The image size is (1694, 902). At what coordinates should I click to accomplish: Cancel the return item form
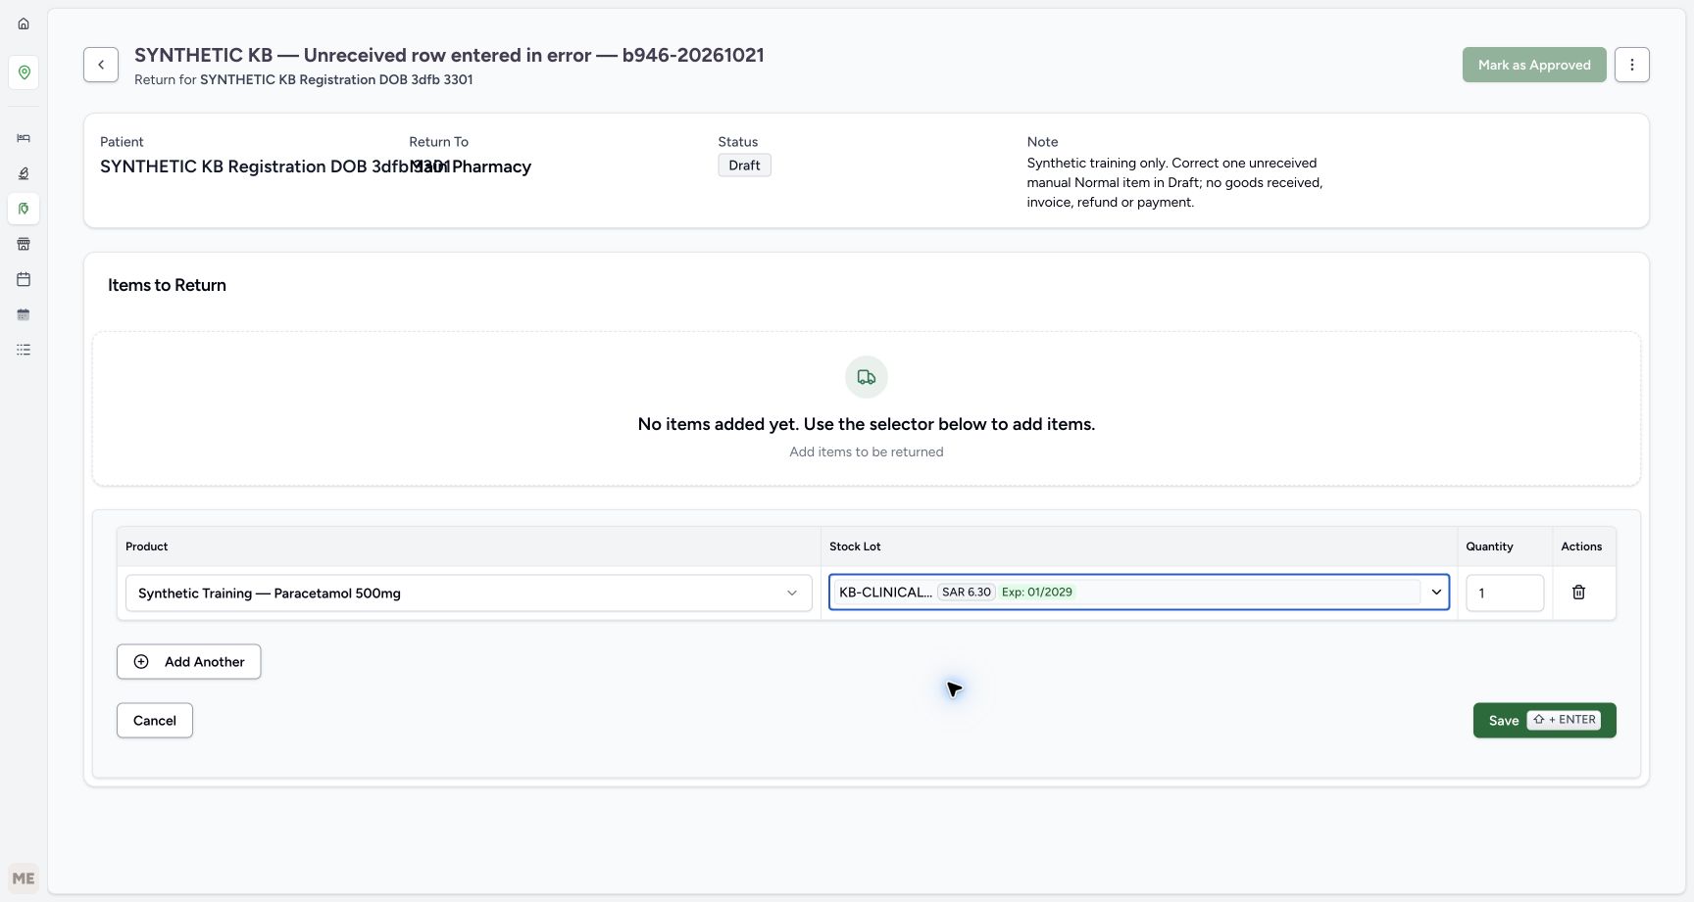pyautogui.click(x=155, y=721)
